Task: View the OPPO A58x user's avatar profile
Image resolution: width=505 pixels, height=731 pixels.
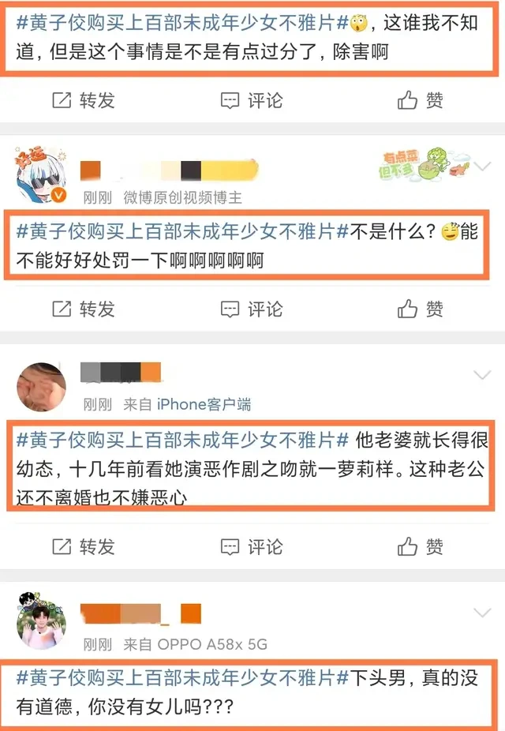Action: [x=41, y=620]
